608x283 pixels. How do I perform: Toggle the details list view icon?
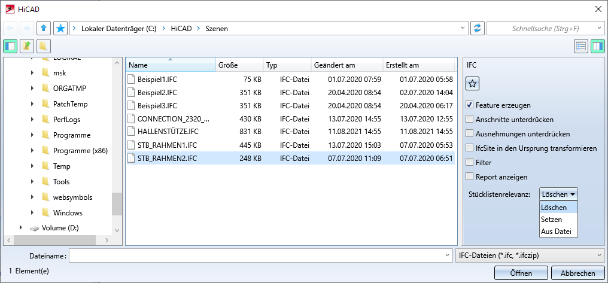(x=580, y=46)
